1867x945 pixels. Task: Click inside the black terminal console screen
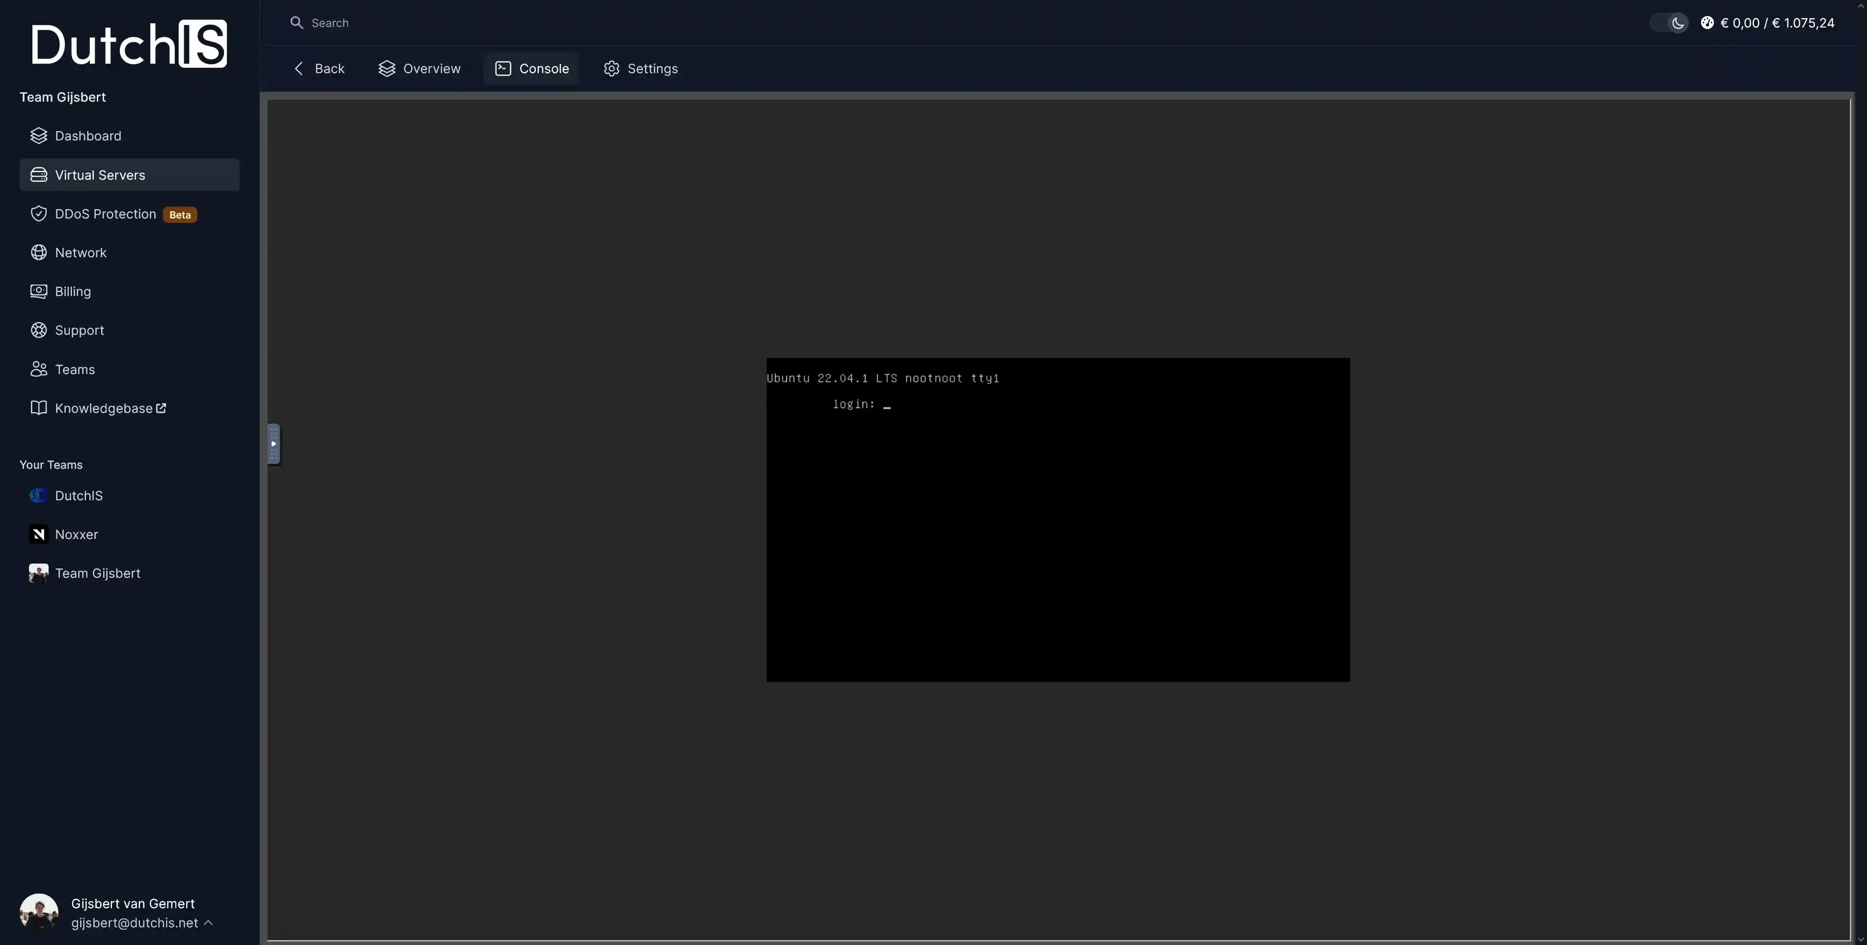[x=1058, y=519]
